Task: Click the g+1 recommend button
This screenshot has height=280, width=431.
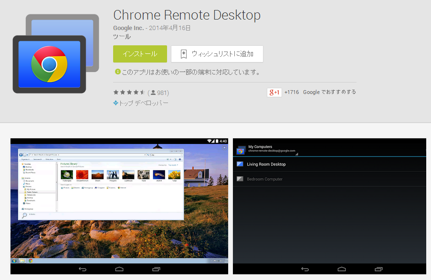Action: (274, 93)
